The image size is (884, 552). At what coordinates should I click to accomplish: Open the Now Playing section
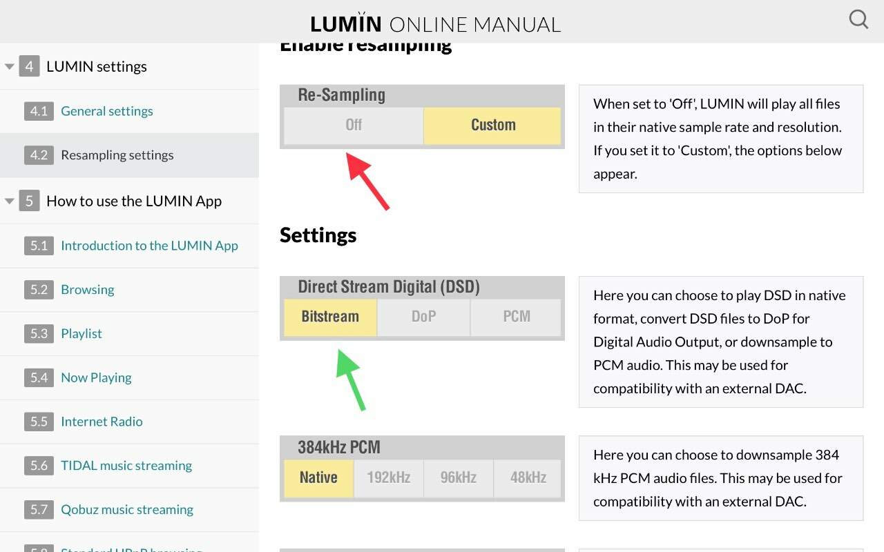click(96, 378)
